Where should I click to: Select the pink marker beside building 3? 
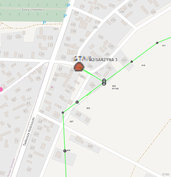coord(1,89)
